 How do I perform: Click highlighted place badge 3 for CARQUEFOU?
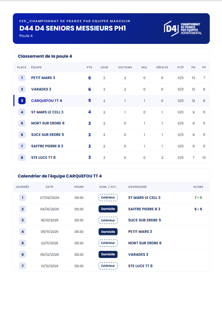click(22, 101)
